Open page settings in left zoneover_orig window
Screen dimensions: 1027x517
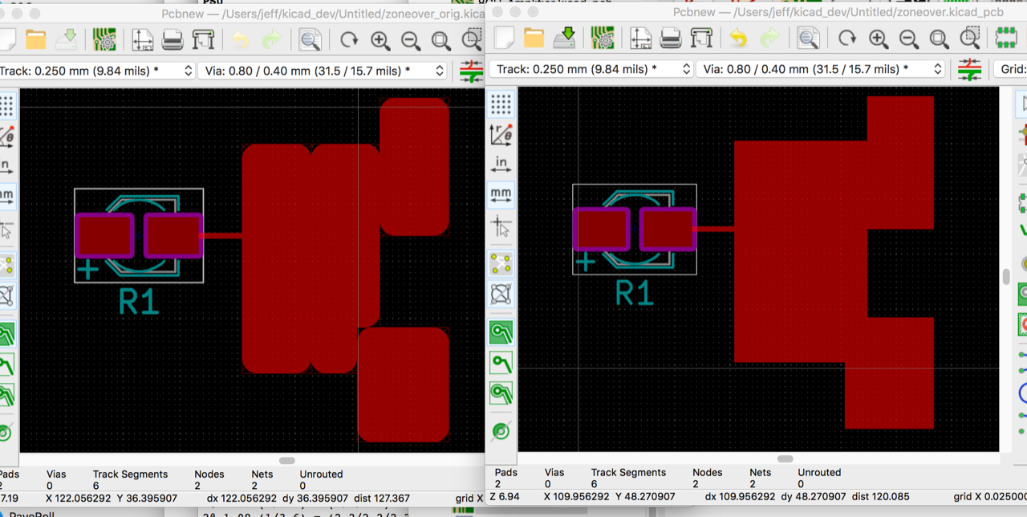(x=143, y=39)
